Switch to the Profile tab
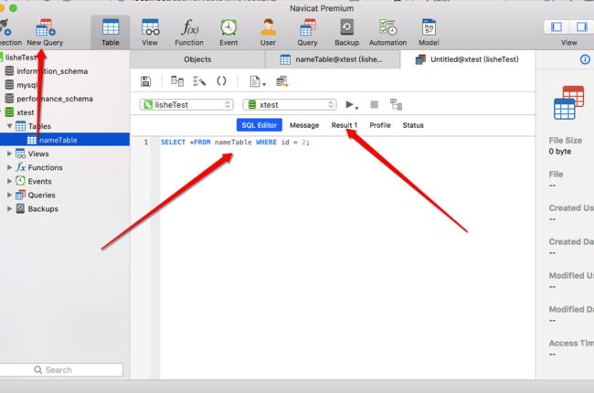 380,125
